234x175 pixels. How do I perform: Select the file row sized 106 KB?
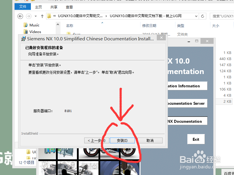pos(225,89)
